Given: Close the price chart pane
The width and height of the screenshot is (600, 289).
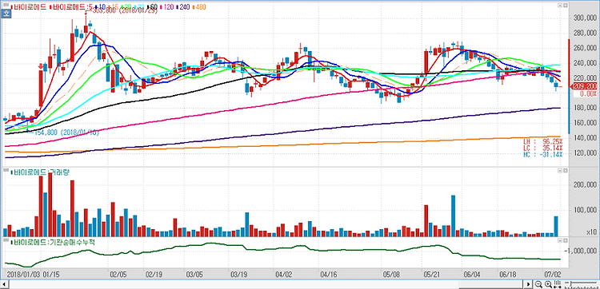Looking at the screenshot, I should tap(565, 6).
